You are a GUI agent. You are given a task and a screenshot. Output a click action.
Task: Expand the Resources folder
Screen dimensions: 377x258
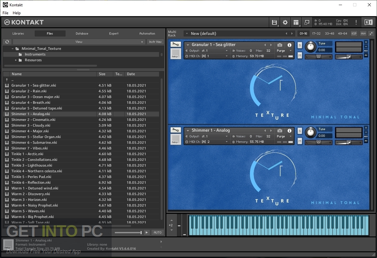(x=16, y=60)
